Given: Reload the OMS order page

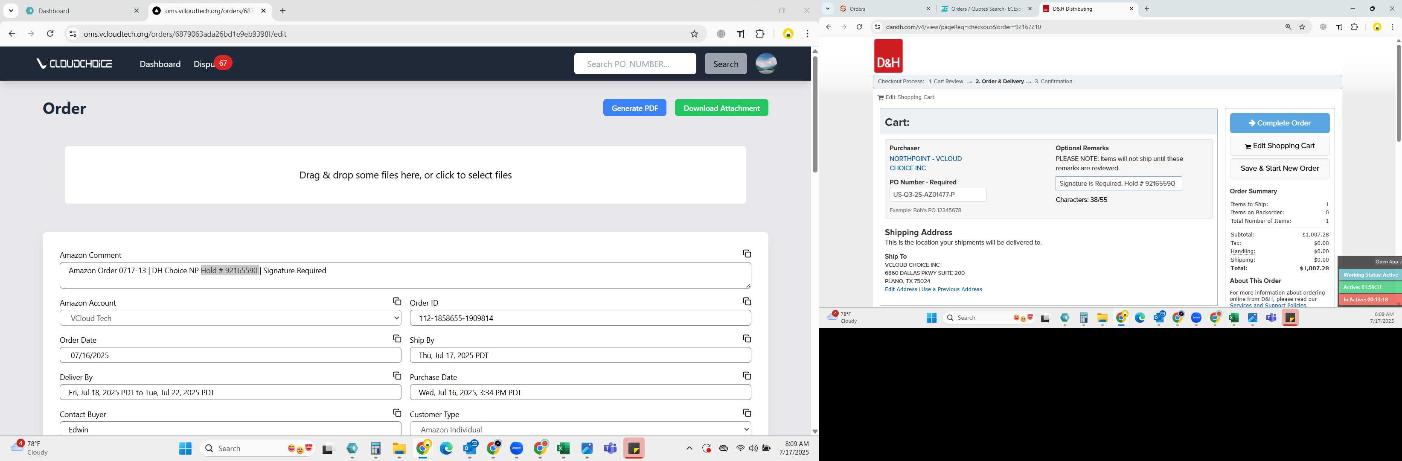Looking at the screenshot, I should (50, 34).
